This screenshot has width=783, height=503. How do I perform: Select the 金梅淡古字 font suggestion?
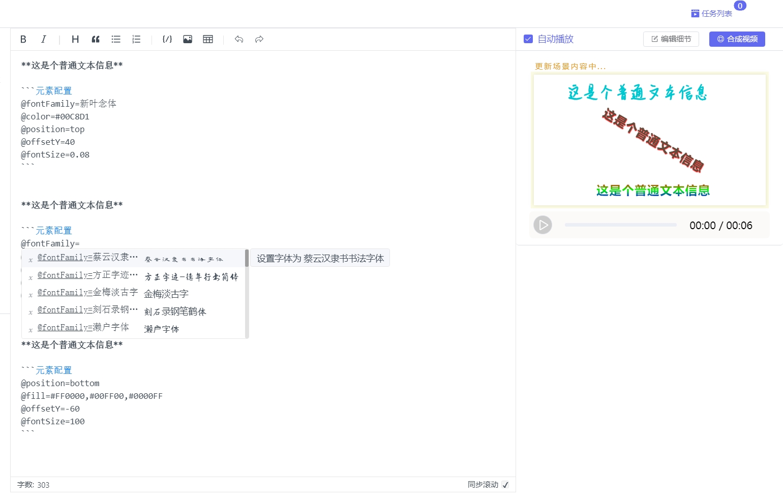point(133,293)
